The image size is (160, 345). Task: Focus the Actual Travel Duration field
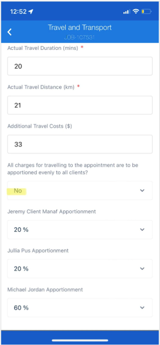coord(80,66)
